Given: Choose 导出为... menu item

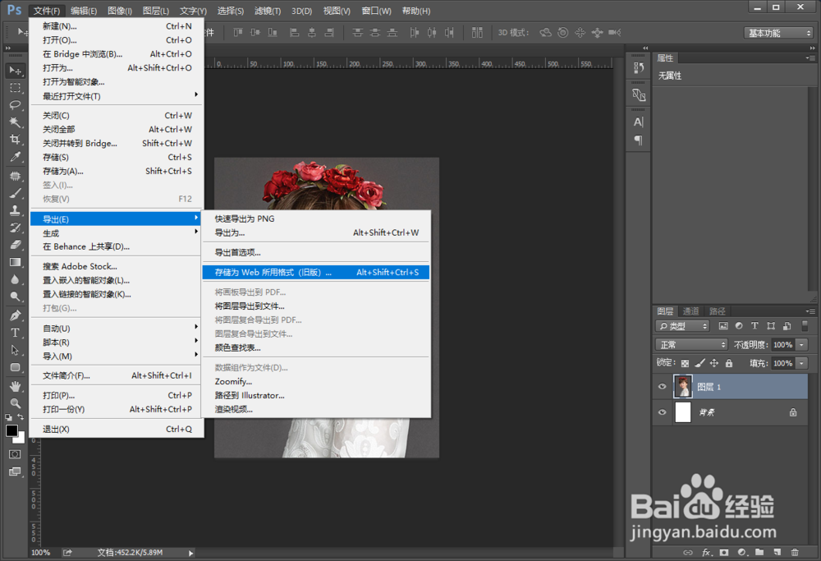Looking at the screenshot, I should click(316, 232).
